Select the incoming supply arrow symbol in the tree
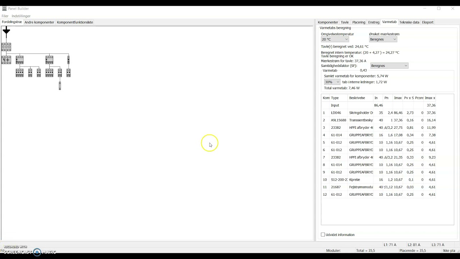 (6, 32)
